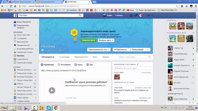This screenshot has height=111, width=198.
Task: Open Twitter Lawrence bookmark
Action: 71,10
